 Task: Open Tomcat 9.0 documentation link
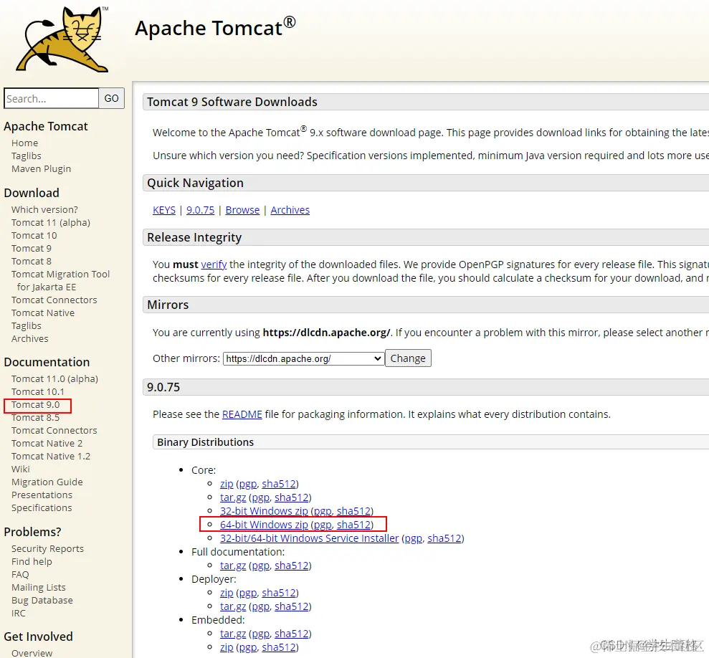click(x=35, y=404)
